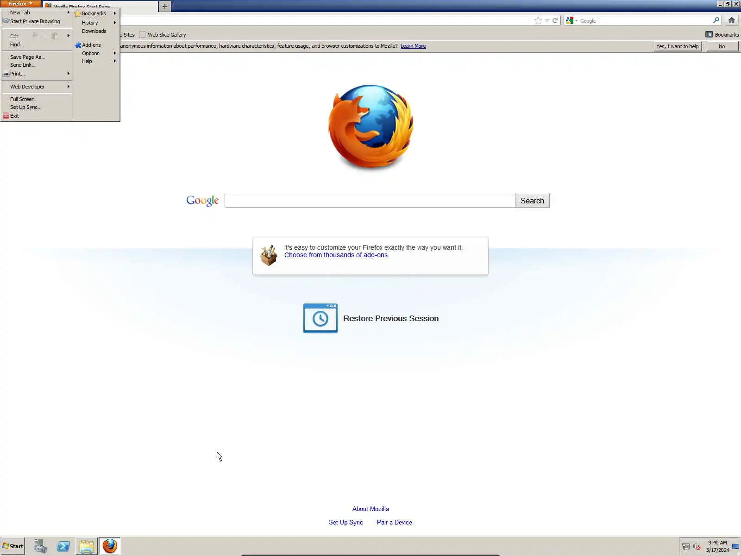Go to the home page icon
Image resolution: width=741 pixels, height=556 pixels.
(x=732, y=20)
